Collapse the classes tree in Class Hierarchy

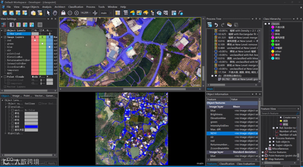click(x=265, y=24)
